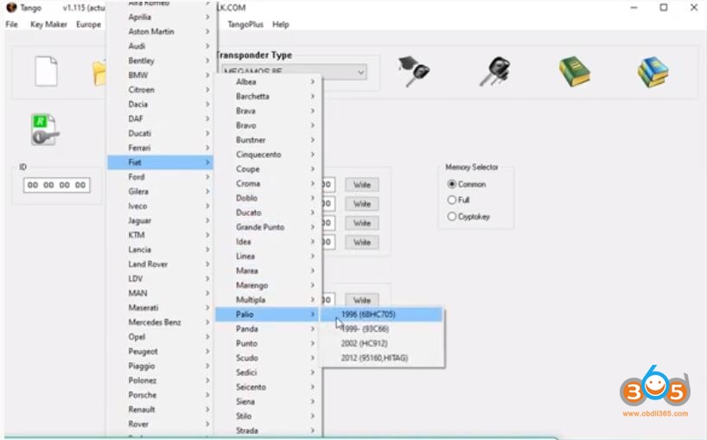Expand the Aston Martin submenu
The width and height of the screenshot is (707, 440).
[x=160, y=31]
